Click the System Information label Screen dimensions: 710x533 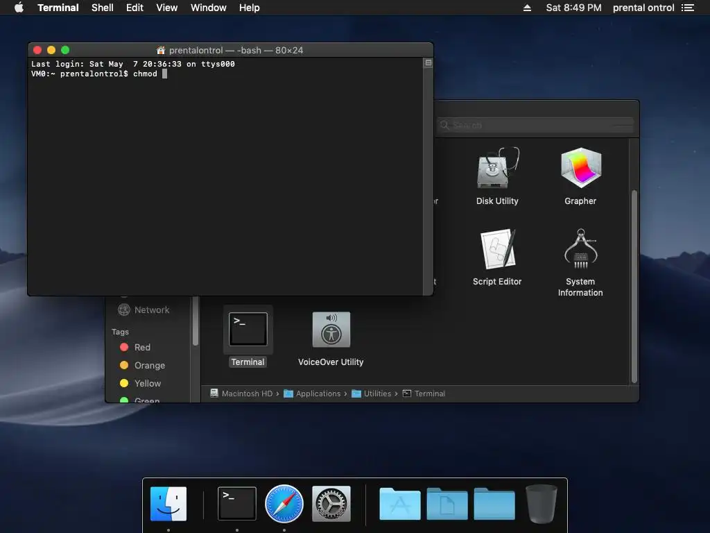coord(580,287)
